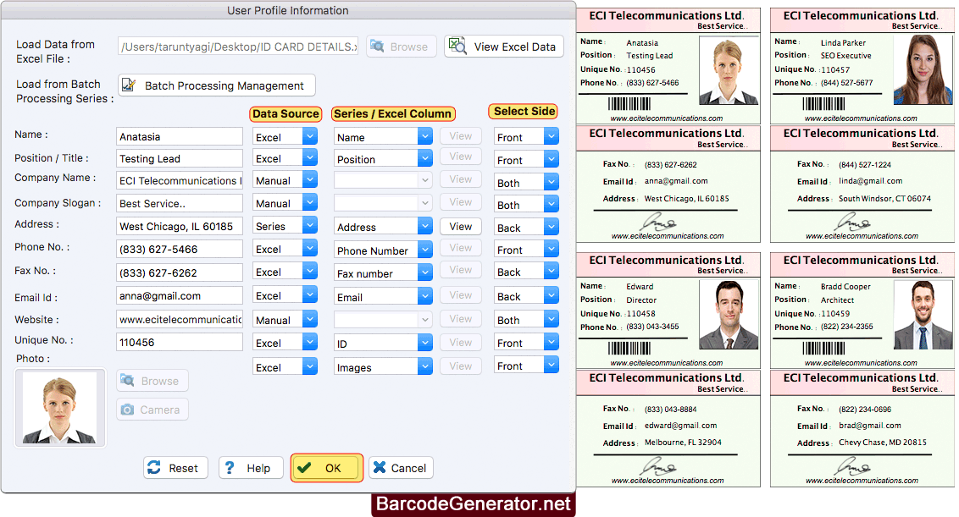
Task: Click the barcode on Edward's ID card
Action: click(x=629, y=349)
